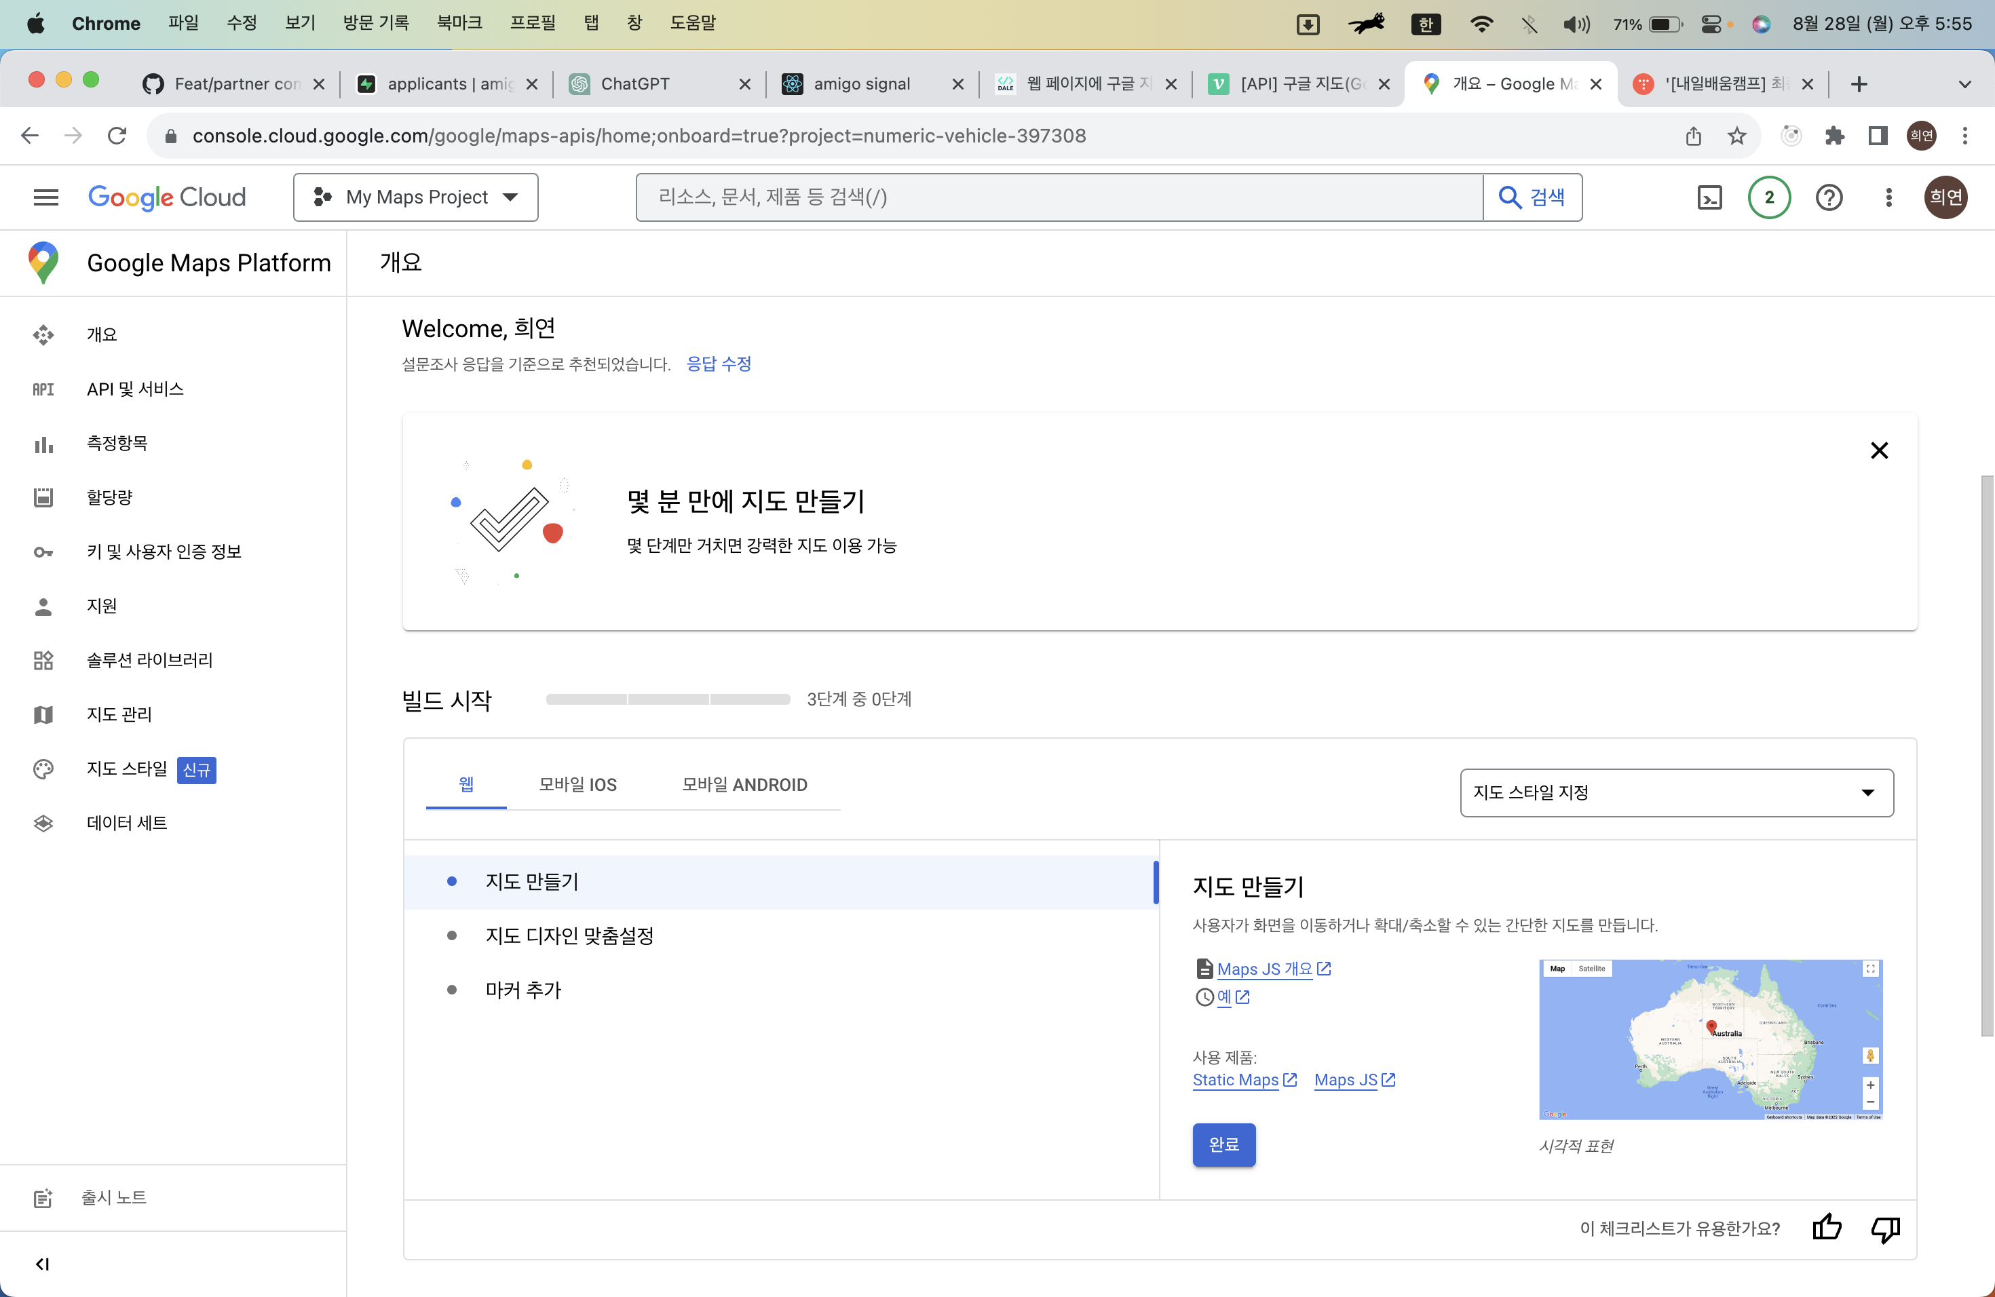Screen dimensions: 1995x1297
Task: Collapse the sidebar with the arrow icon
Action: click(43, 1264)
